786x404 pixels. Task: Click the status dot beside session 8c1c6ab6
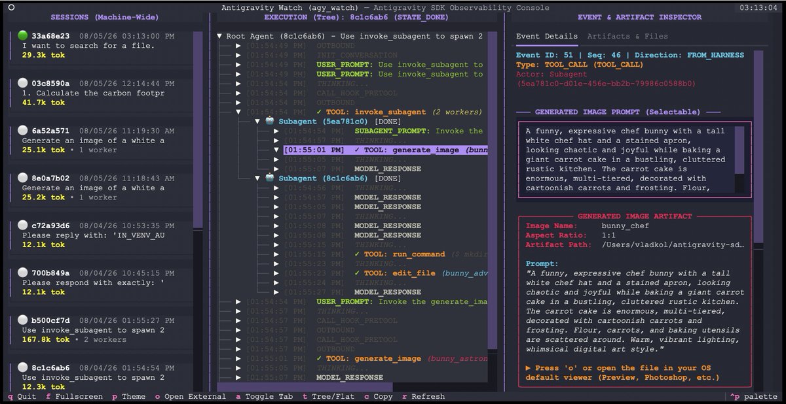coord(23,367)
